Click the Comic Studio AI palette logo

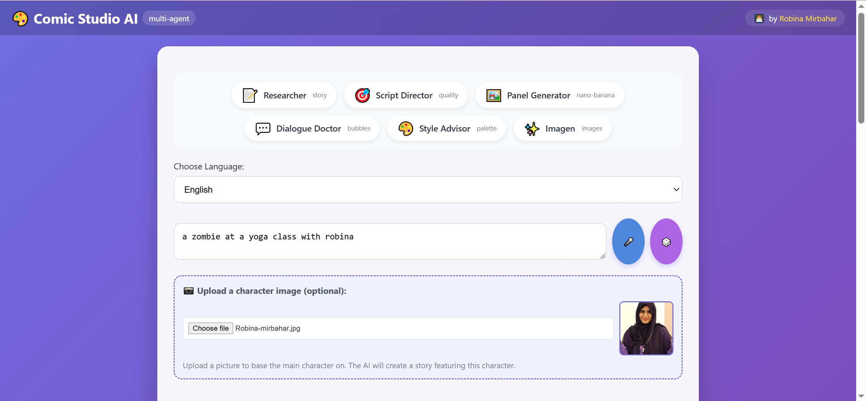(20, 19)
